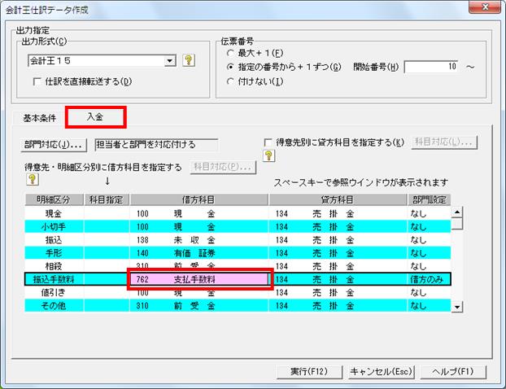Click 140 有価証券 debit cell in 手形 row
The height and width of the screenshot is (389, 506).
pyautogui.click(x=199, y=253)
